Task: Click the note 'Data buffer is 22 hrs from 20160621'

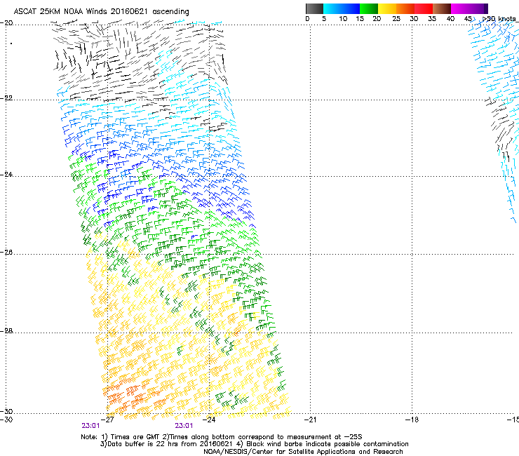Action: [170, 444]
